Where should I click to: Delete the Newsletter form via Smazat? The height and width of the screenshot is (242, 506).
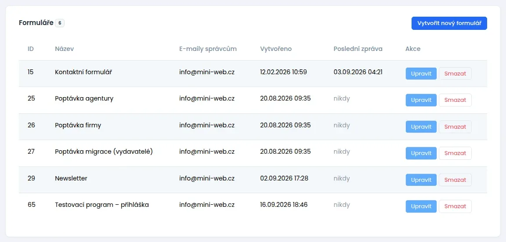455,180
